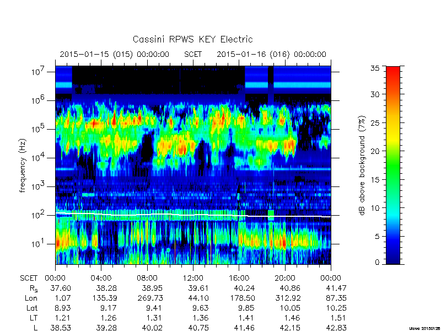Click the 04:00 SCET time axis label
Viewport: 441px width, 331px height.
(x=101, y=278)
